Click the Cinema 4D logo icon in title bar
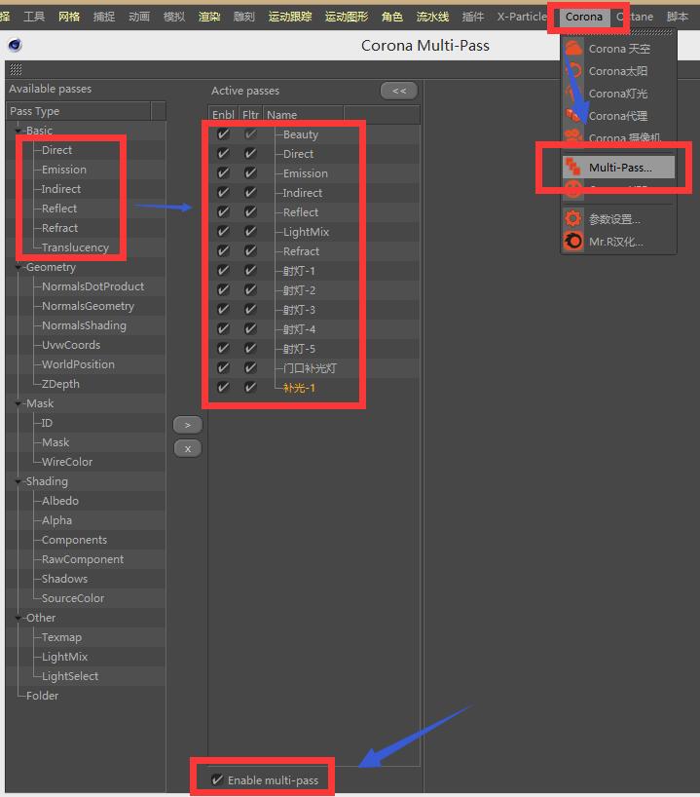700x797 pixels. [15, 45]
